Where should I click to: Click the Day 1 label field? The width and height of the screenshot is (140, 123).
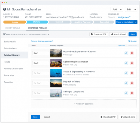[x=41, y=53]
